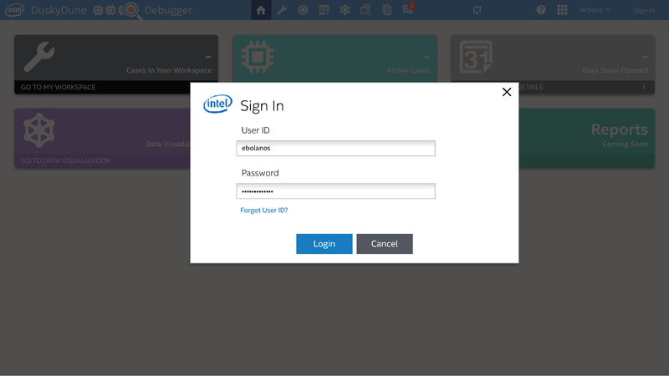Click large chip icon on Active Cases card

coord(258,57)
